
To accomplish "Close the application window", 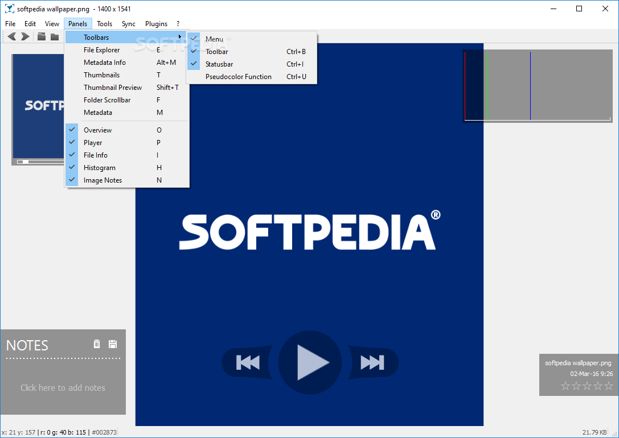I will 605,9.
